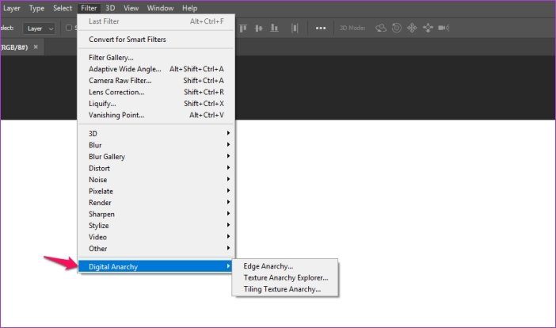Screen dimensions: 556x328
Task: Expand the Noise submenu
Action: coord(156,179)
